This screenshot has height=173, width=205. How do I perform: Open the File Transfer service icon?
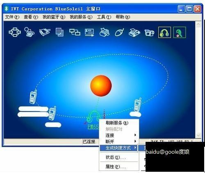click(60, 32)
